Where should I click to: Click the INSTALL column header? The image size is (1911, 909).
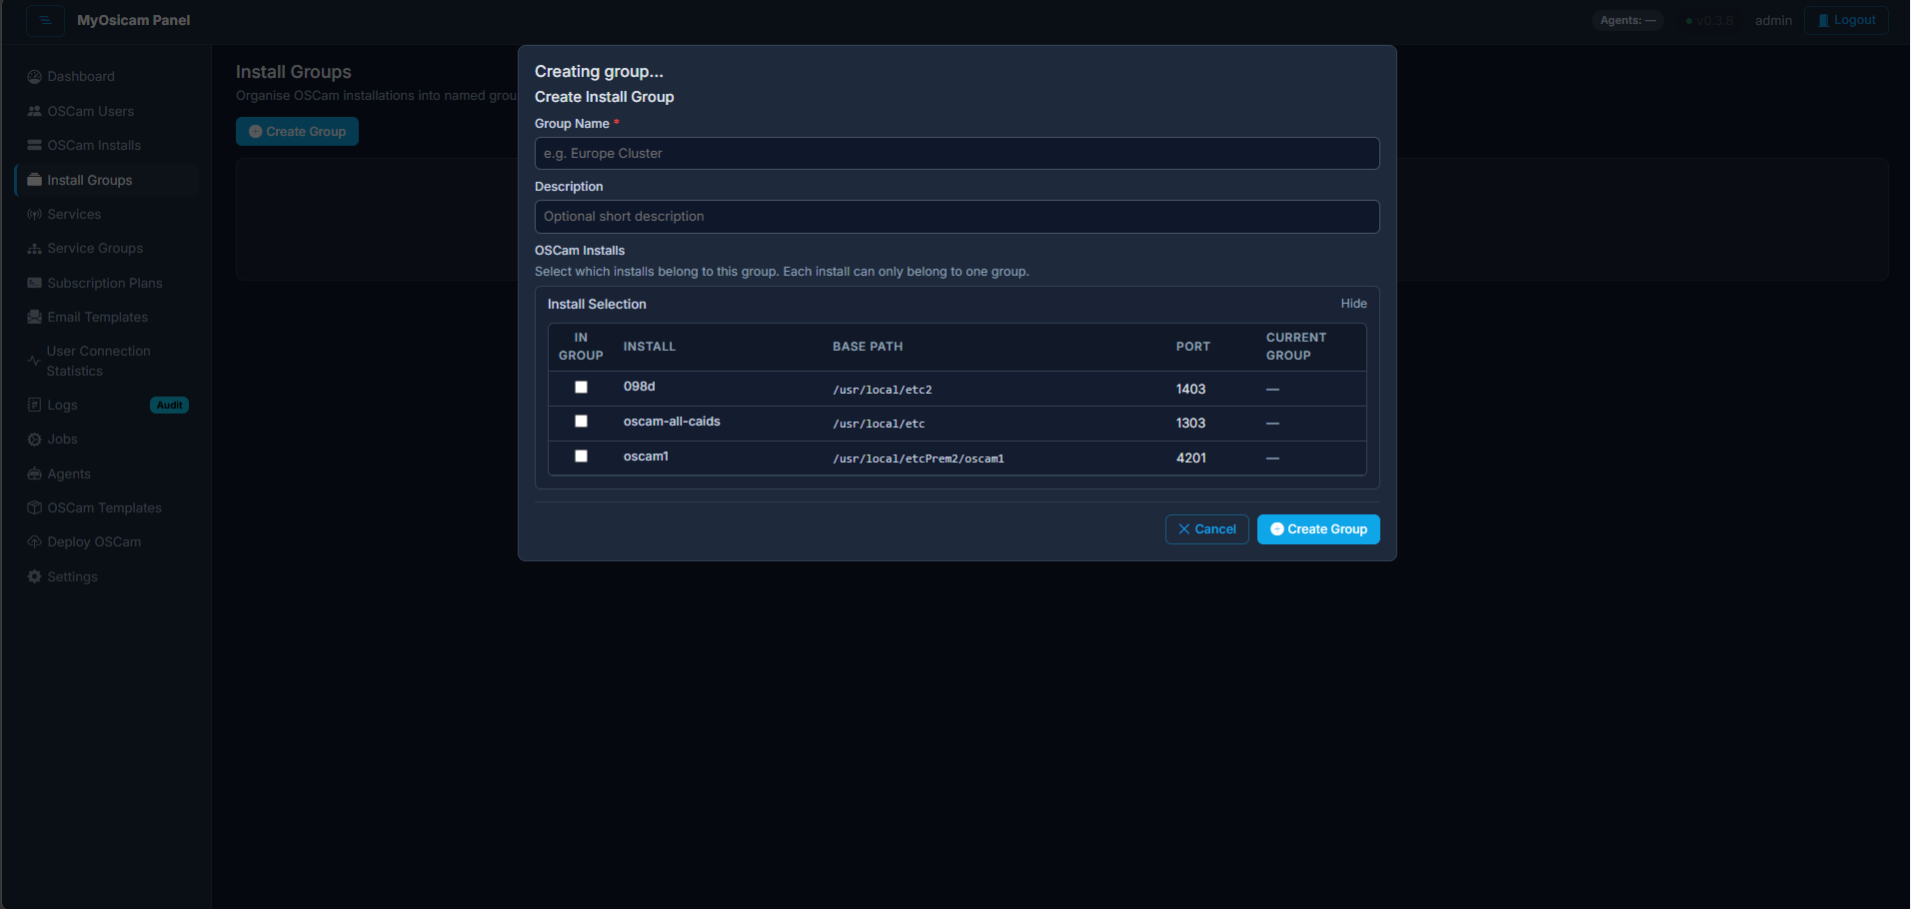650,347
